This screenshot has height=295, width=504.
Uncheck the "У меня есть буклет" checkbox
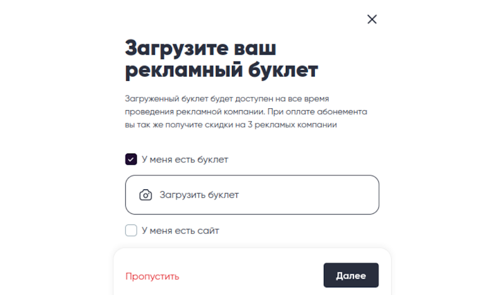(131, 159)
